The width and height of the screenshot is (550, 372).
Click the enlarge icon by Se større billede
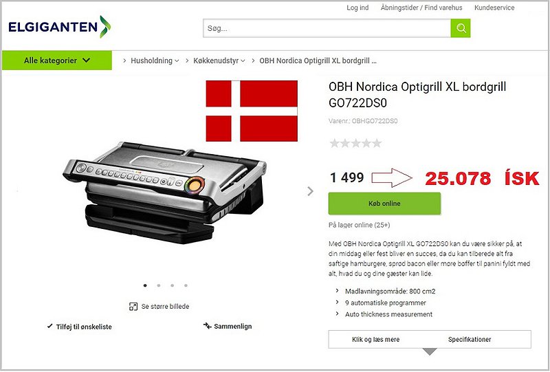pos(133,307)
